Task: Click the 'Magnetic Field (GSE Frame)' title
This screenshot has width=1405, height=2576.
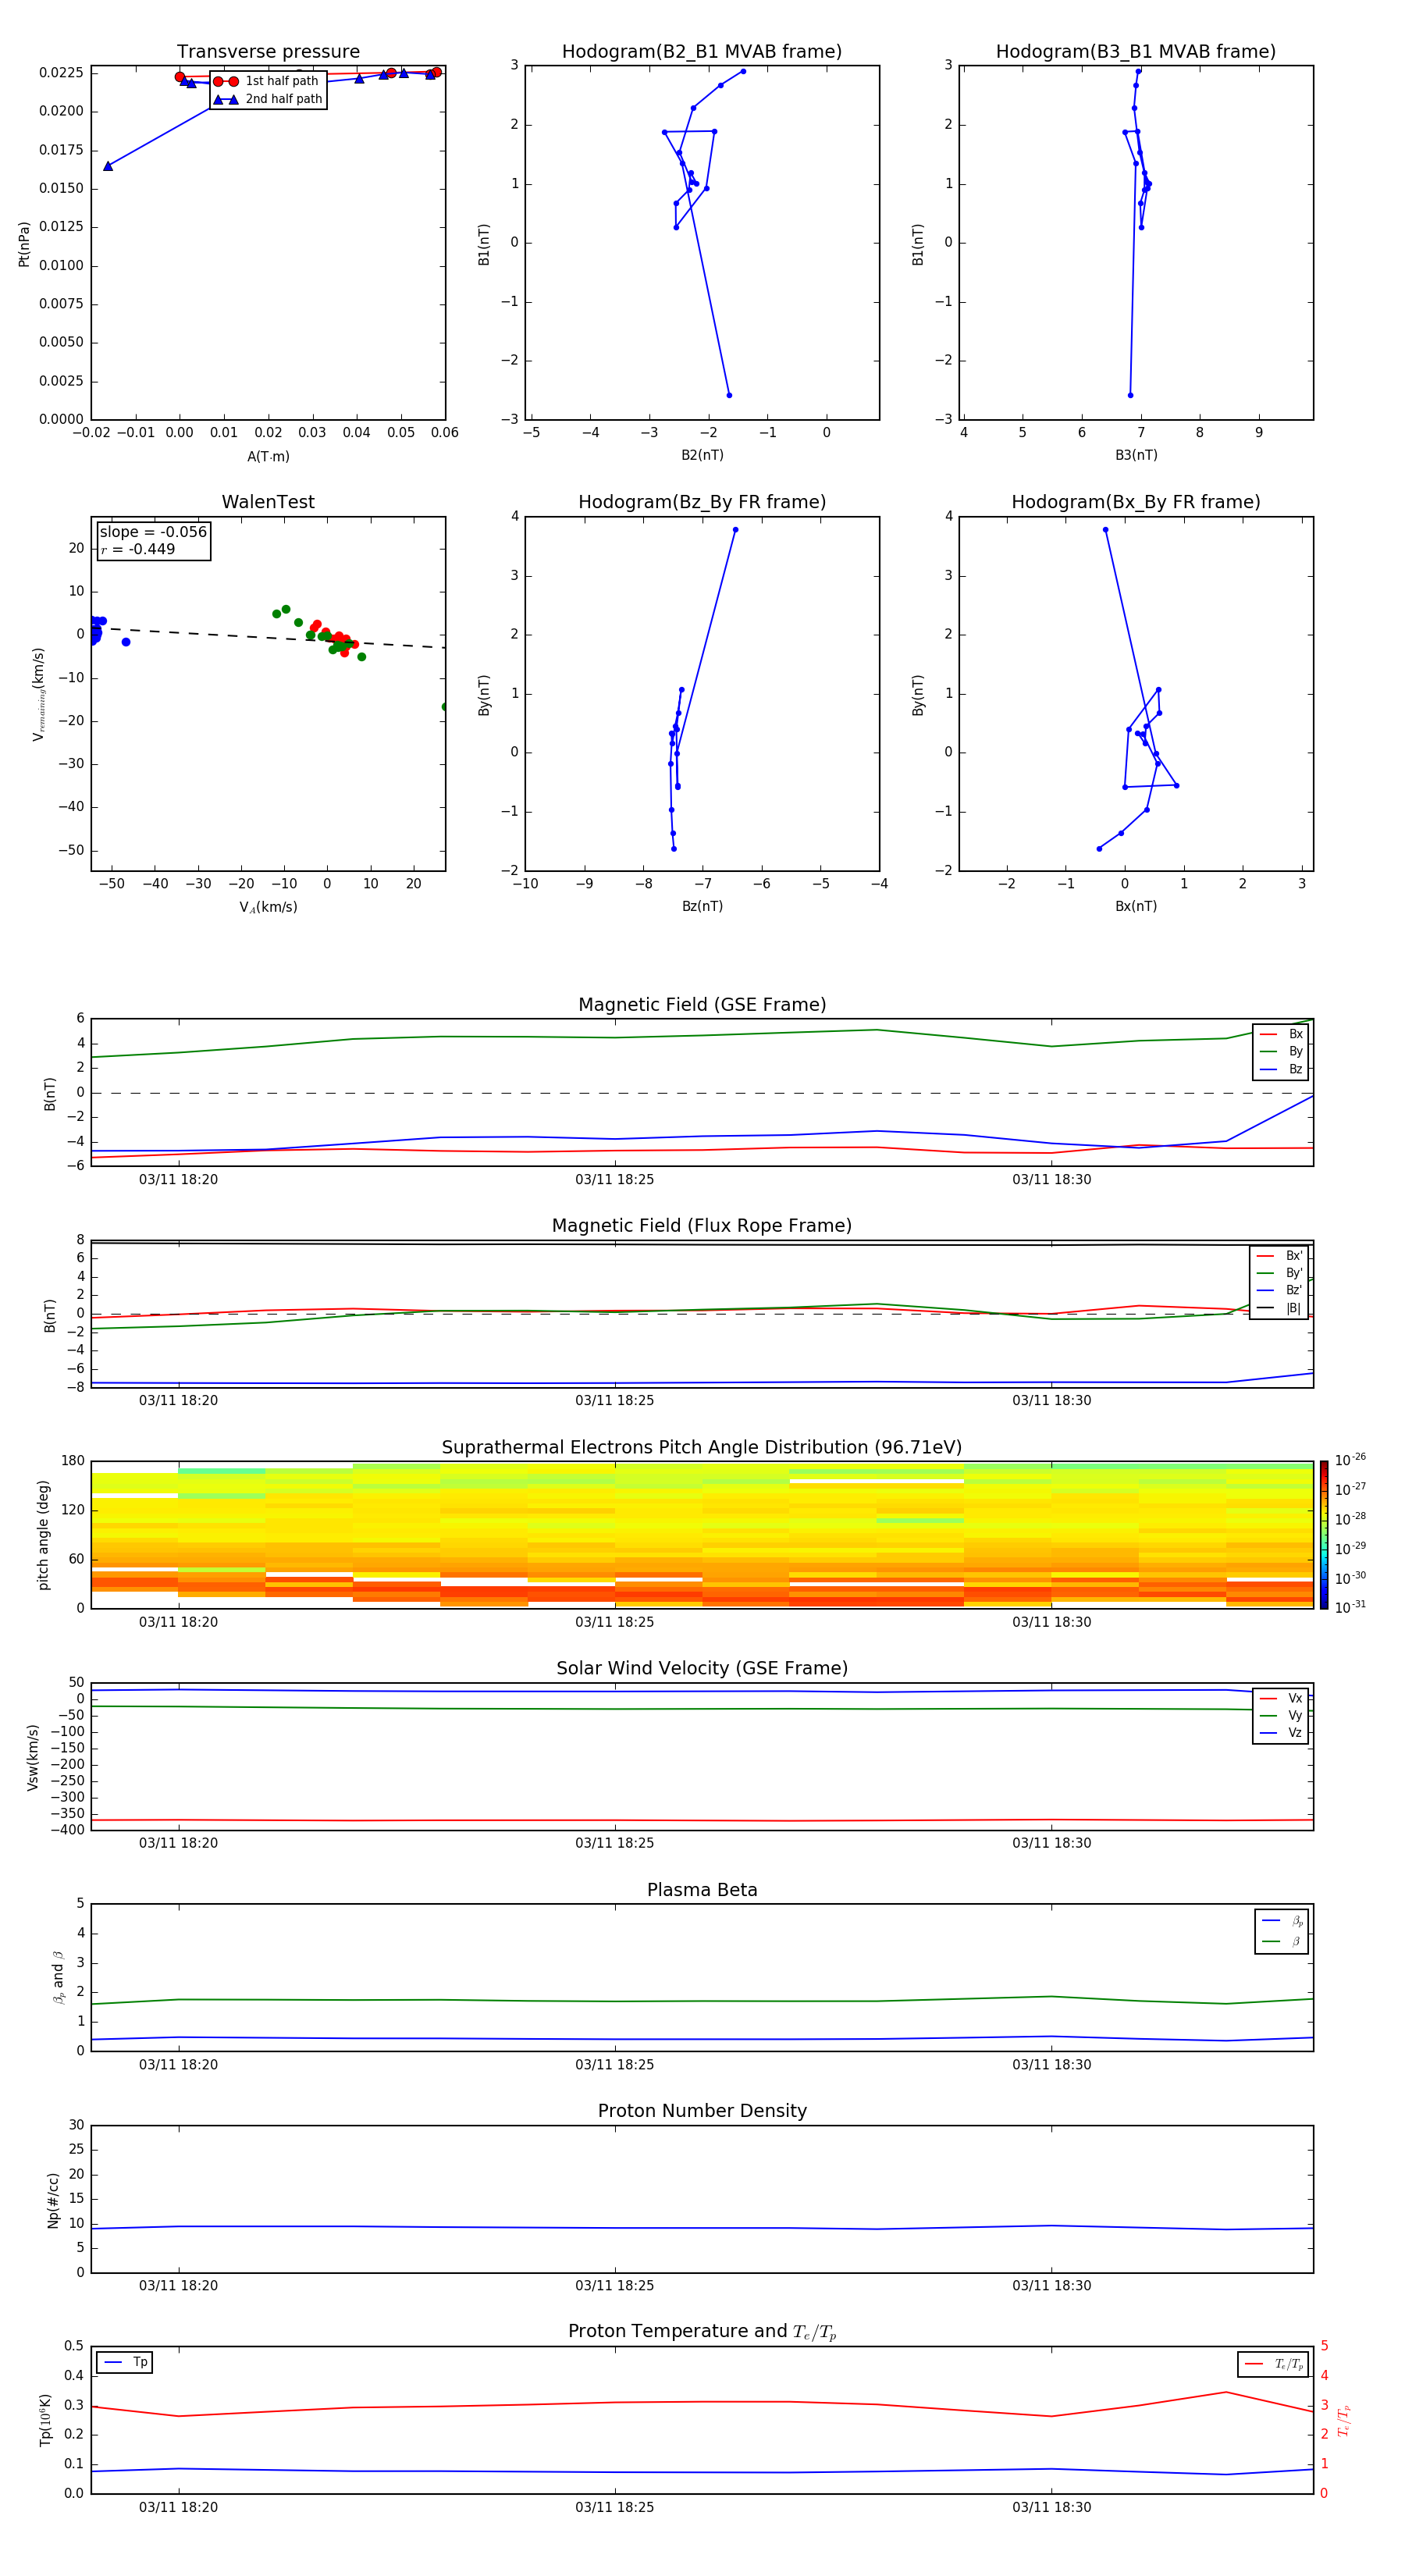Action: 702,1005
